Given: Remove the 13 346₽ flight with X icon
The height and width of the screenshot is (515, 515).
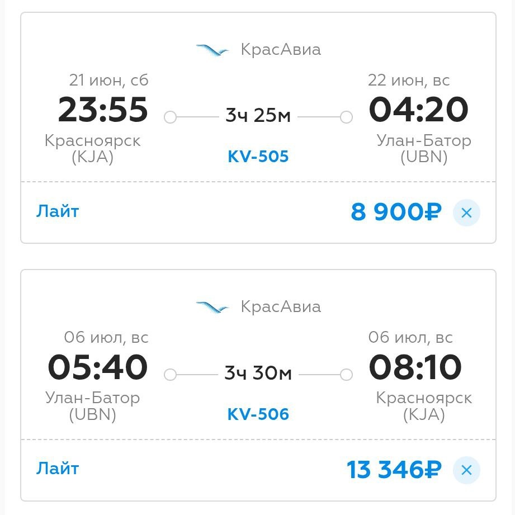Looking at the screenshot, I should coord(466,470).
